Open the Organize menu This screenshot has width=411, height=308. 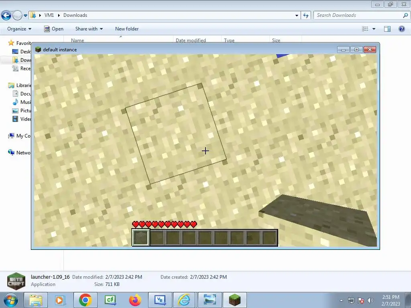pyautogui.click(x=19, y=29)
